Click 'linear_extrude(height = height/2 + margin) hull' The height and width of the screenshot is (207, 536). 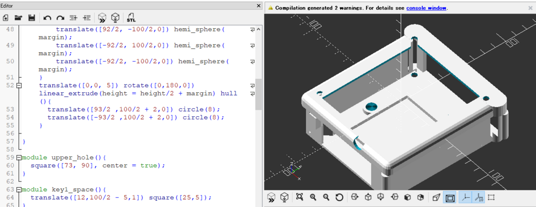138,93
